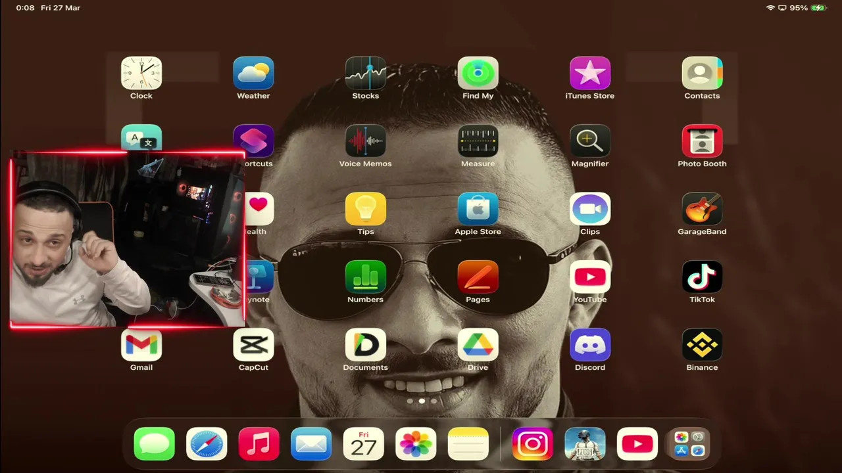Image resolution: width=842 pixels, height=473 pixels.
Task: Open the Clock app
Action: click(x=141, y=73)
